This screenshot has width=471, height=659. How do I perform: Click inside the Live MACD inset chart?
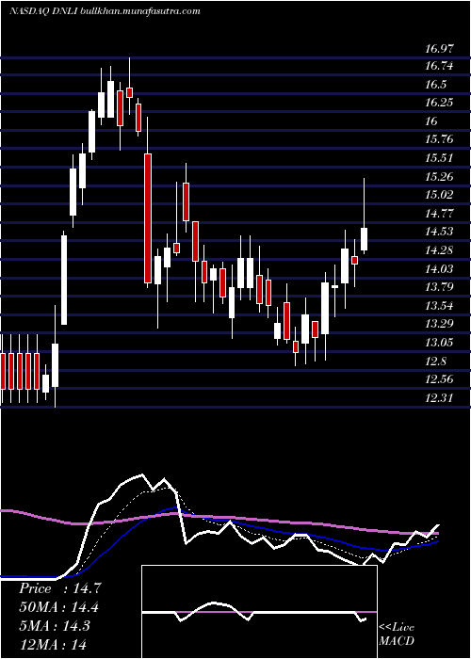(259, 612)
